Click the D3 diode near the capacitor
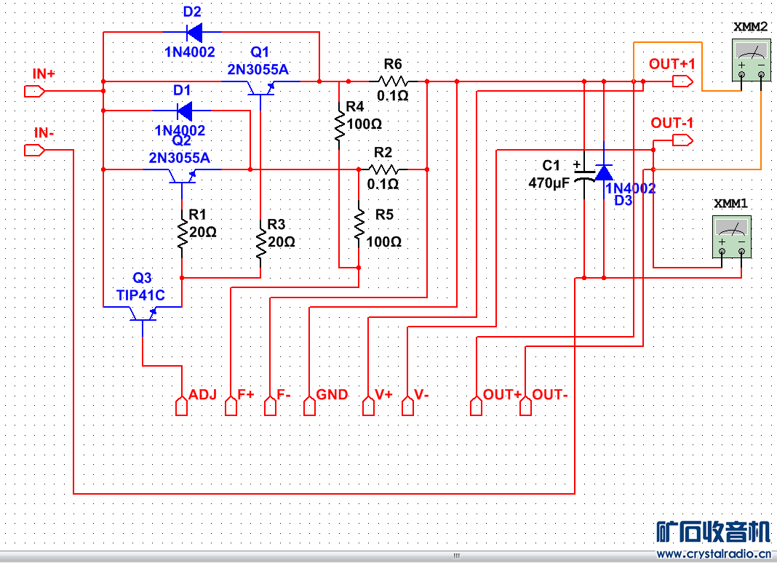The image size is (777, 563). [x=604, y=172]
